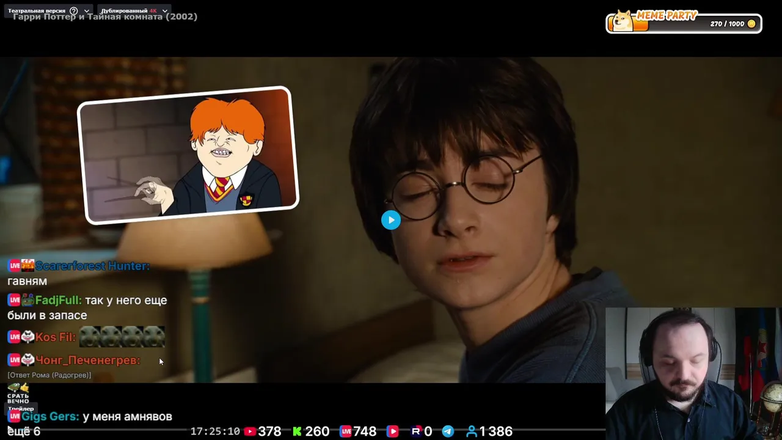Click the green K platform icon
Screen dimensions: 782x440
pyautogui.click(x=297, y=431)
